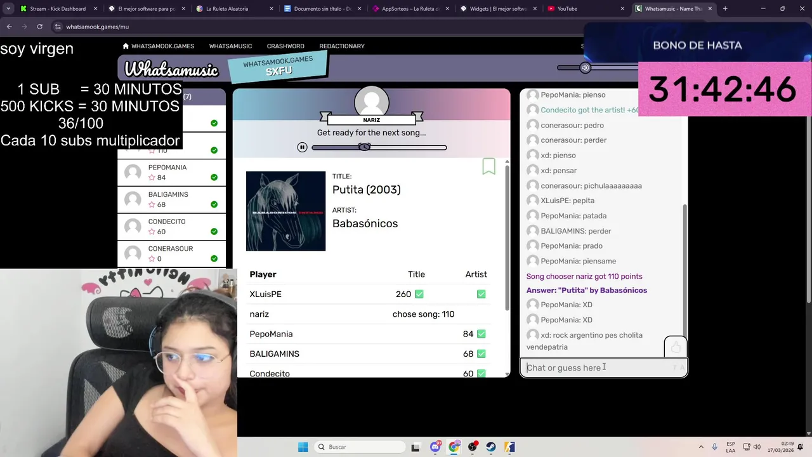The width and height of the screenshot is (812, 457).
Task: Select CONERASOUR in the player list
Action: (171, 254)
